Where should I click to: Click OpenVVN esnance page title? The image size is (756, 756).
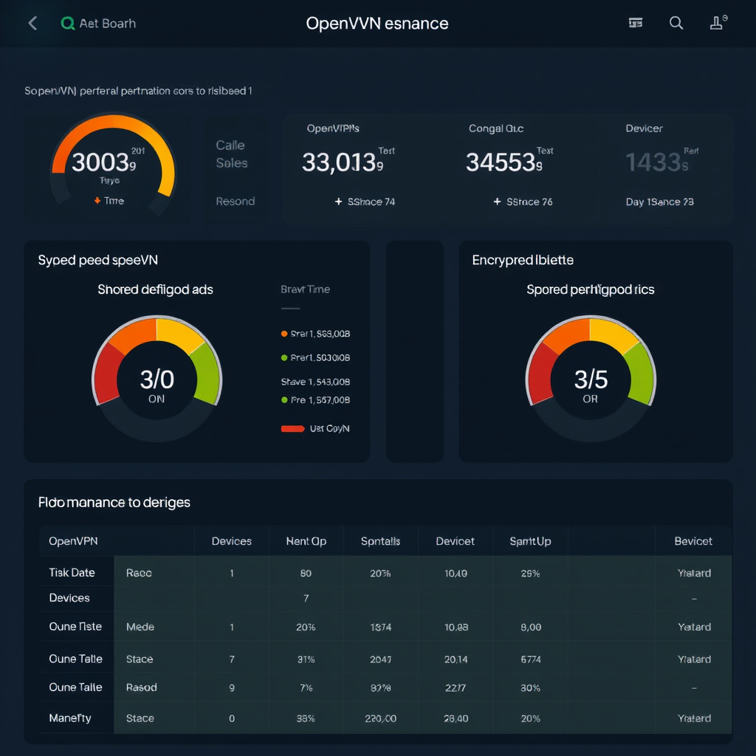point(377,23)
